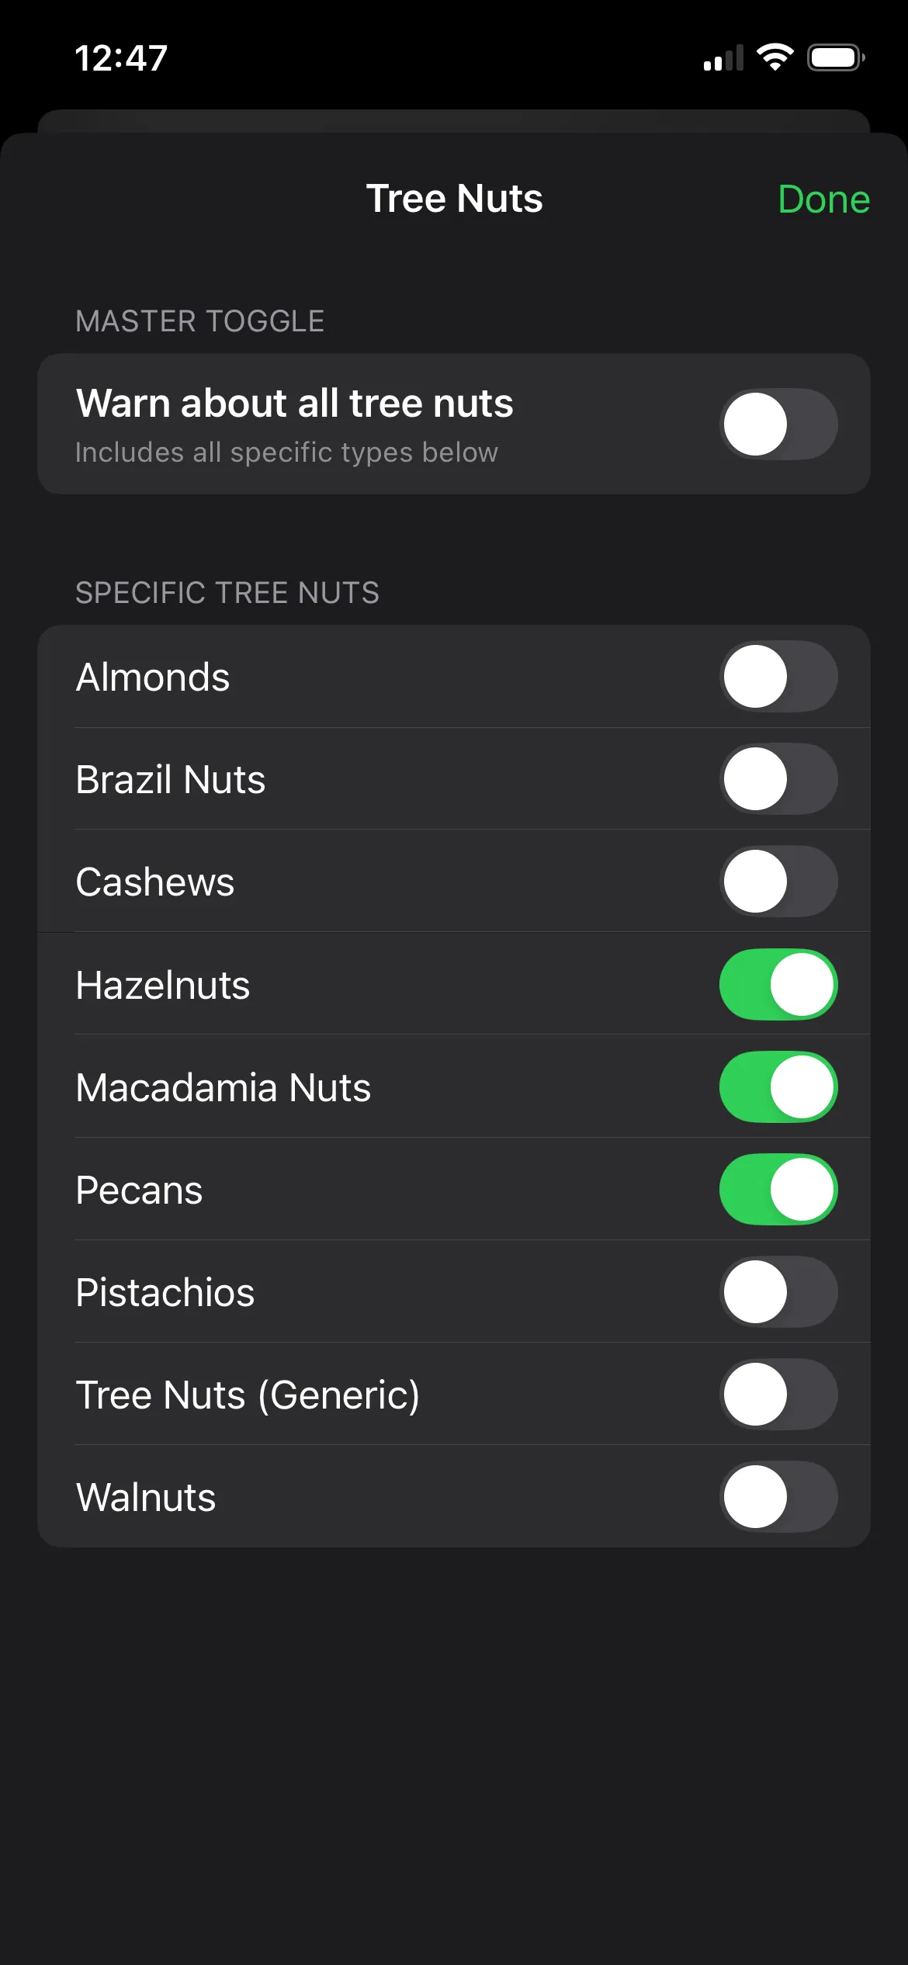The height and width of the screenshot is (1965, 908).
Task: Turn on the Almonds switch
Action: pos(778,677)
